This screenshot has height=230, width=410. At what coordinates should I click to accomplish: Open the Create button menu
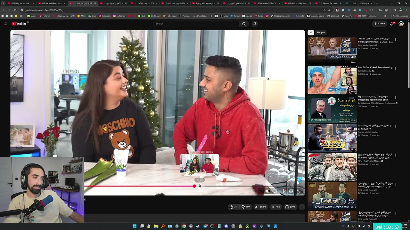[379, 24]
